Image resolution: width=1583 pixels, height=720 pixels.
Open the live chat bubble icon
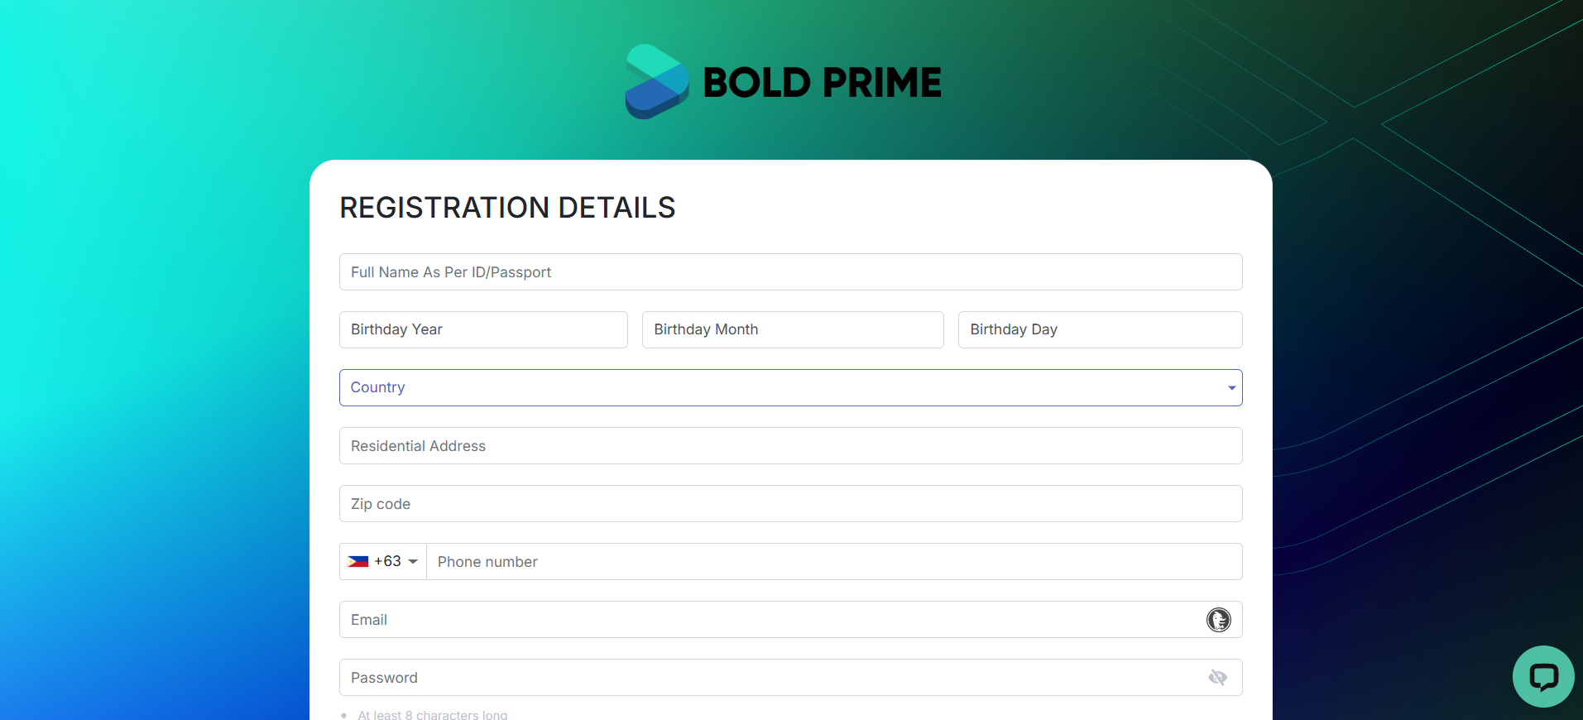[x=1543, y=676]
